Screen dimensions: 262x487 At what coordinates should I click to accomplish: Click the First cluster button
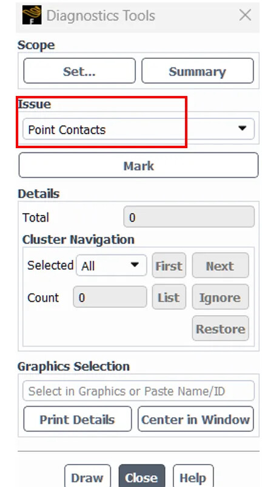point(169,265)
